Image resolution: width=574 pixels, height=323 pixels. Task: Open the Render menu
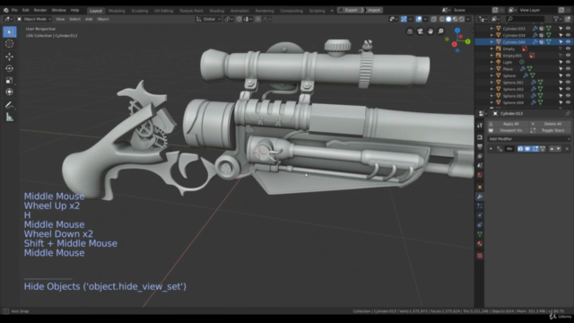click(40, 10)
